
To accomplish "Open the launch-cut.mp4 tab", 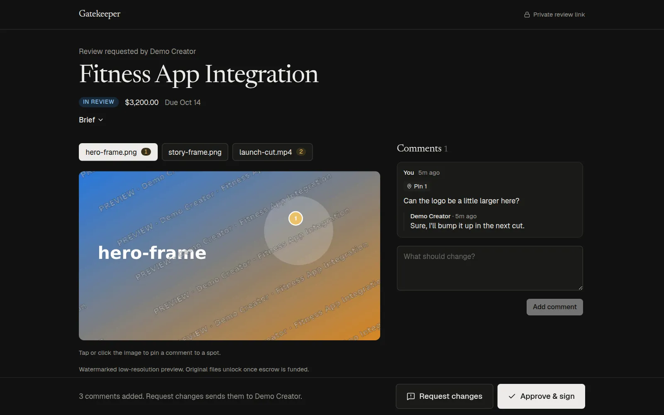I will 272,152.
